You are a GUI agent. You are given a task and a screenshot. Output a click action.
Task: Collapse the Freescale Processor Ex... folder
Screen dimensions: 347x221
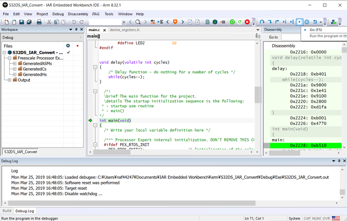coord(10,58)
